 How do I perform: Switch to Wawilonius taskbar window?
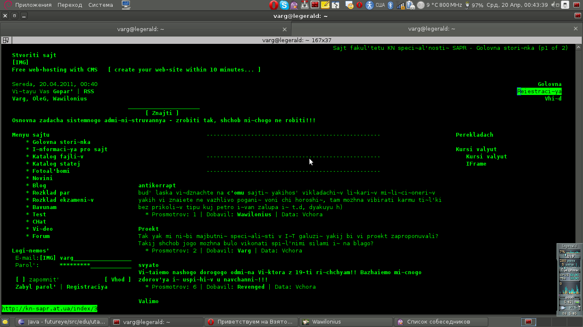coord(346,322)
